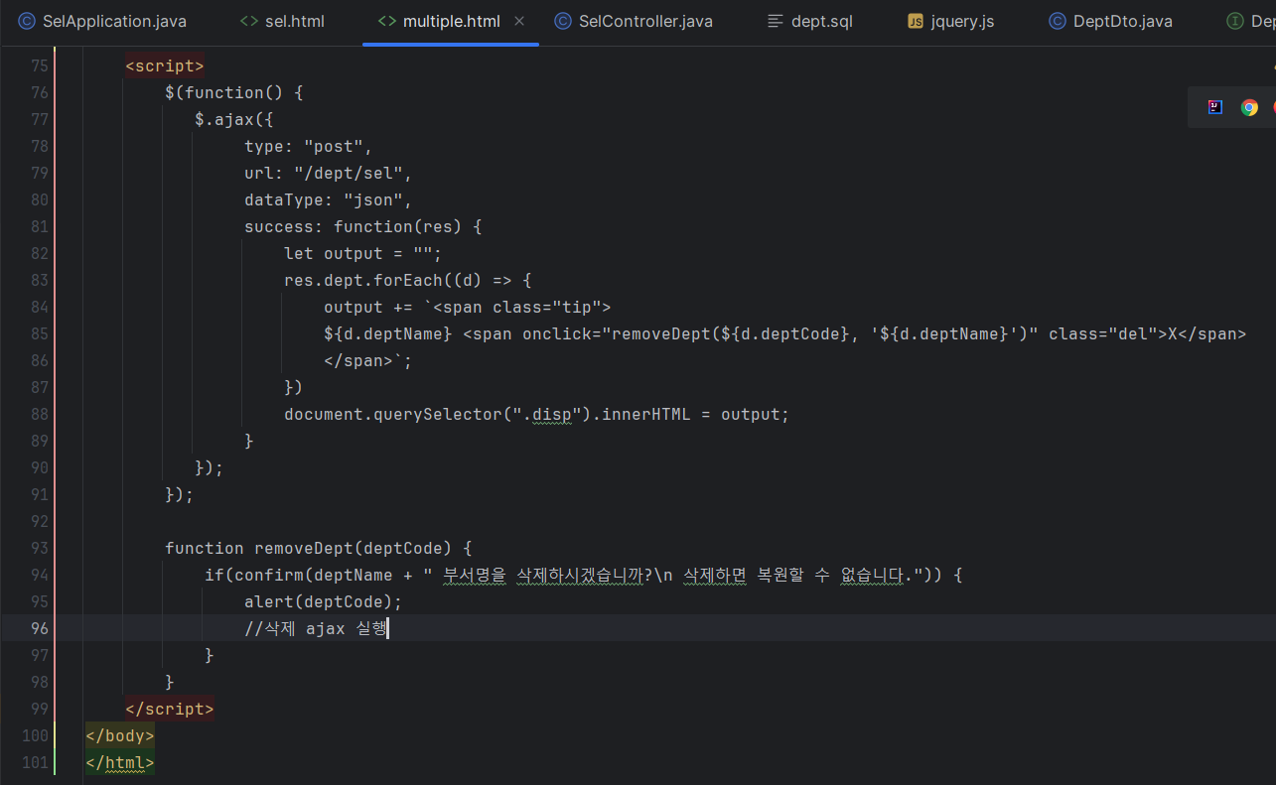This screenshot has width=1276, height=785.
Task: Click line number 93 in gutter
Action: coord(39,548)
